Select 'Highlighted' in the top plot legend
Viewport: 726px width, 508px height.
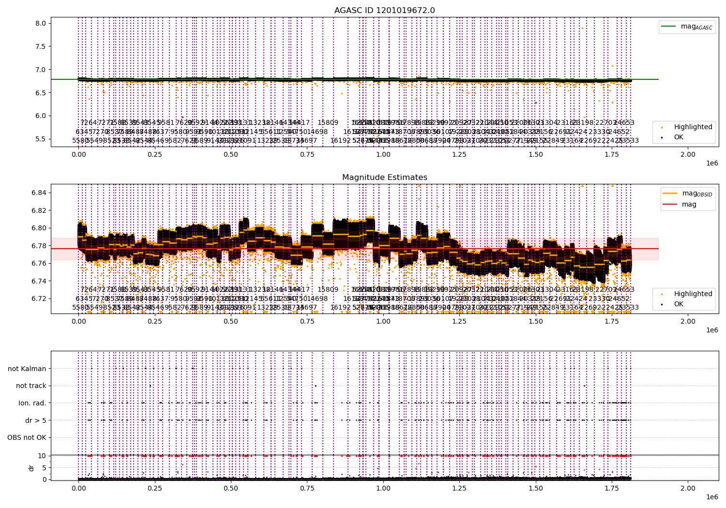693,127
